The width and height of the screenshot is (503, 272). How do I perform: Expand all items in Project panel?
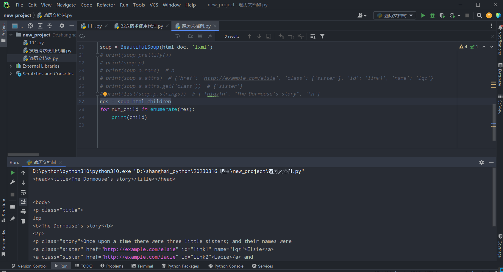coord(40,26)
